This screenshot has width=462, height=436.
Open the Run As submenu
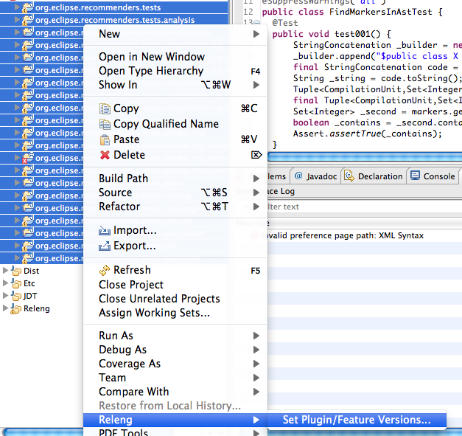coord(175,336)
